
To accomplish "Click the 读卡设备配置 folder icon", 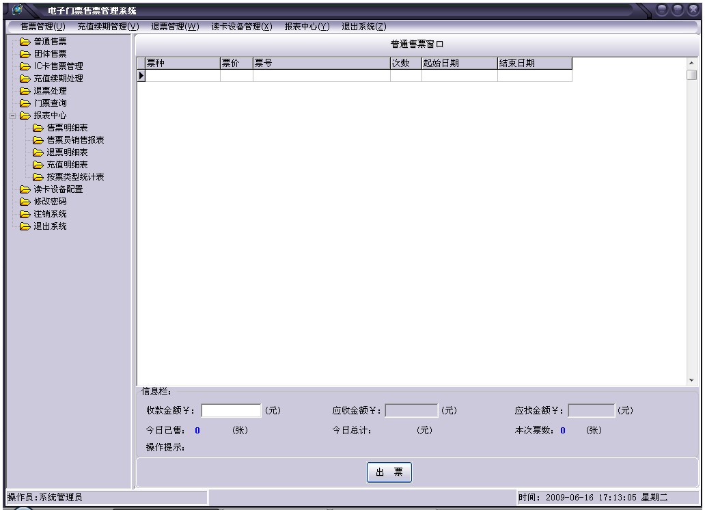I will point(25,189).
